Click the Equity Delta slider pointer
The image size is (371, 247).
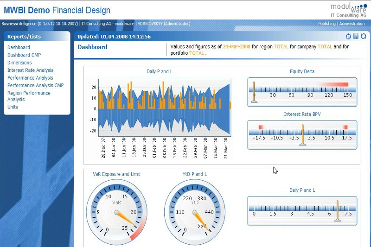coord(254,92)
